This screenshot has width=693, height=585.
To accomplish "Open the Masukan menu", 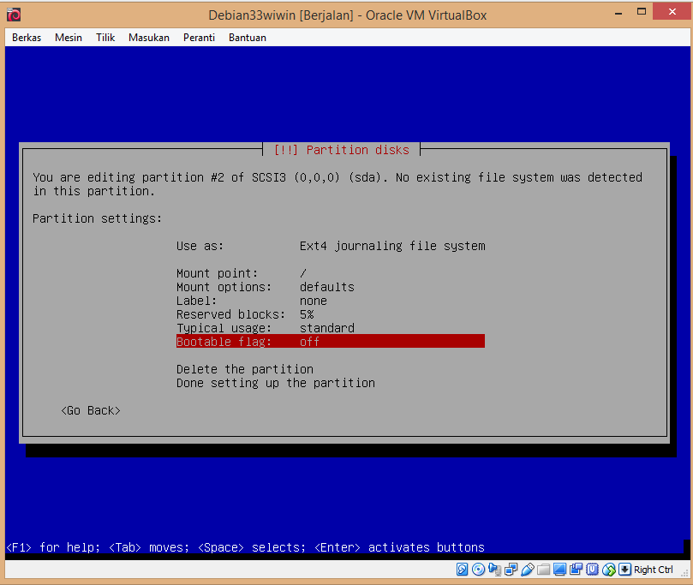I will click(x=149, y=38).
